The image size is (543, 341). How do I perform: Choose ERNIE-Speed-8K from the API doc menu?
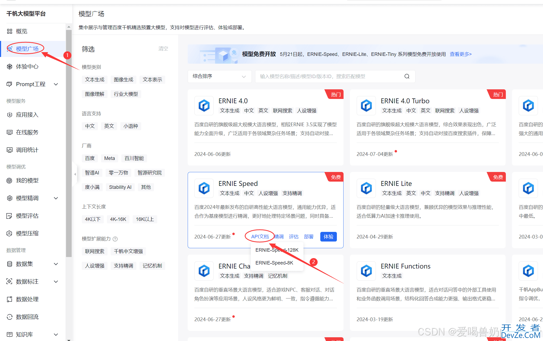pyautogui.click(x=277, y=263)
